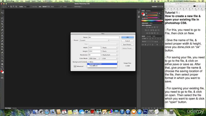Toggle the Anti-alias checkbox in options bar
Image resolution: width=206 pixels, height=116 pixels.
(x=32, y=6)
